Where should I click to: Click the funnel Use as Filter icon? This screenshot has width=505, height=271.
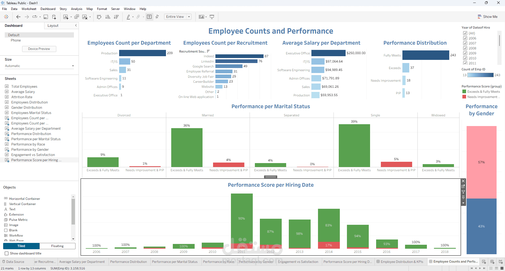point(463,192)
